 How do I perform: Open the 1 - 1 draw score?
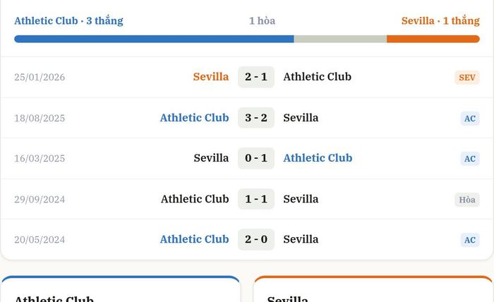pyautogui.click(x=256, y=199)
